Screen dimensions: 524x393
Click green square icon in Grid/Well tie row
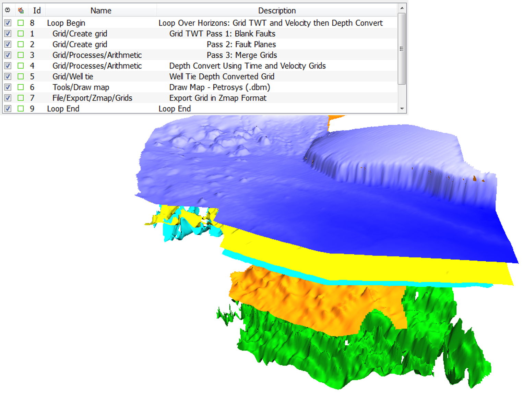(x=21, y=76)
